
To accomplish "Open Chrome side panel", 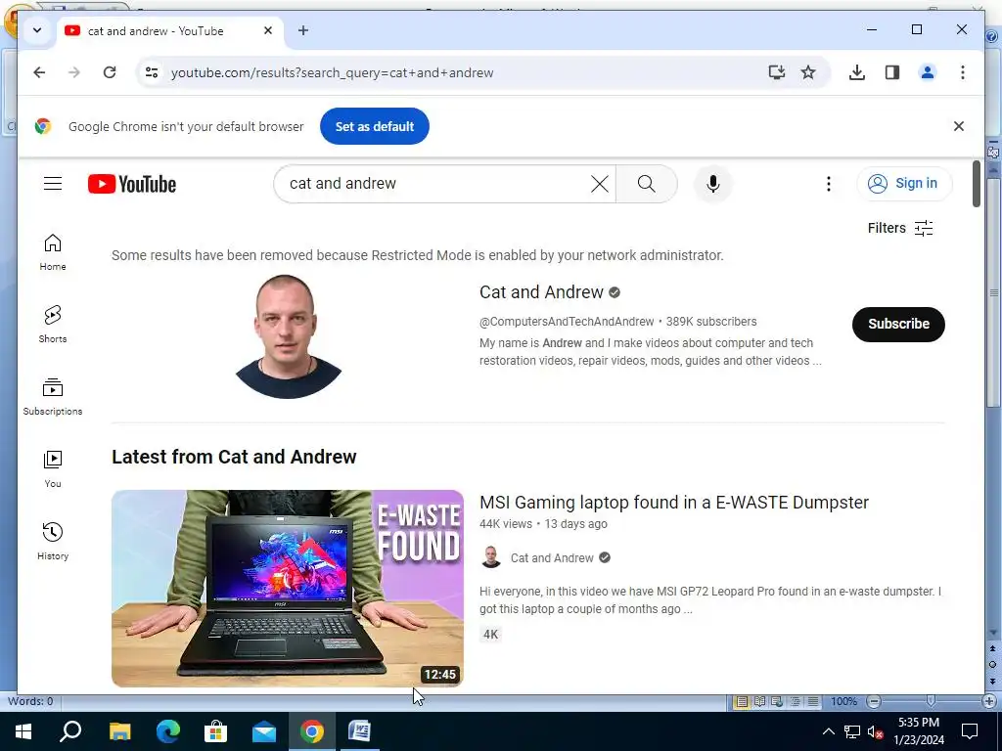I will 892,72.
